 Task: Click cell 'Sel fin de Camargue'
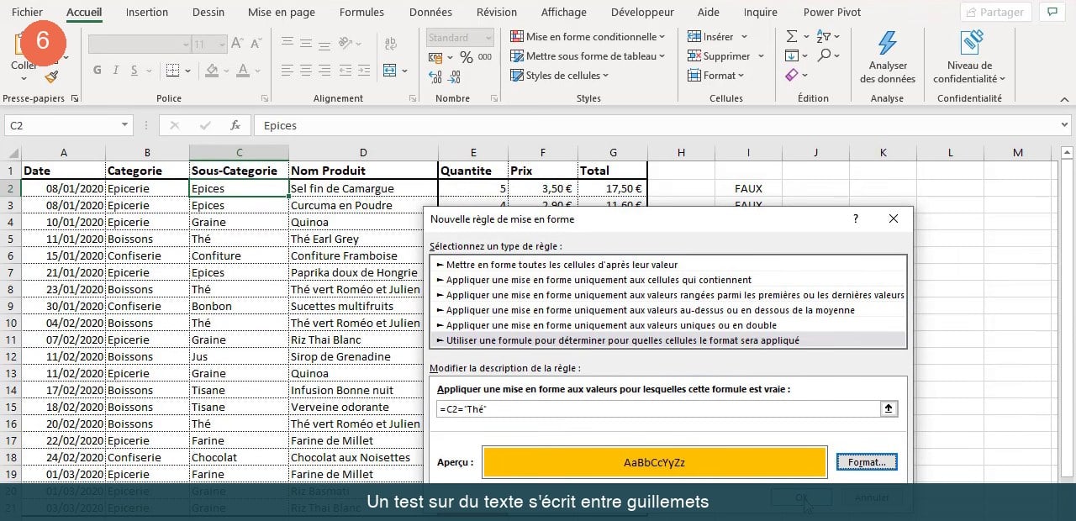(x=363, y=188)
